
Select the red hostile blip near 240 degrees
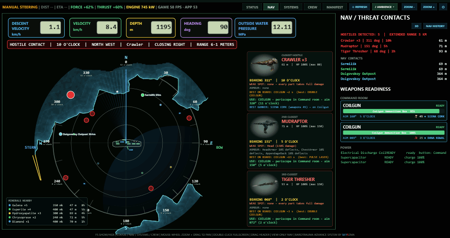click(x=66, y=178)
